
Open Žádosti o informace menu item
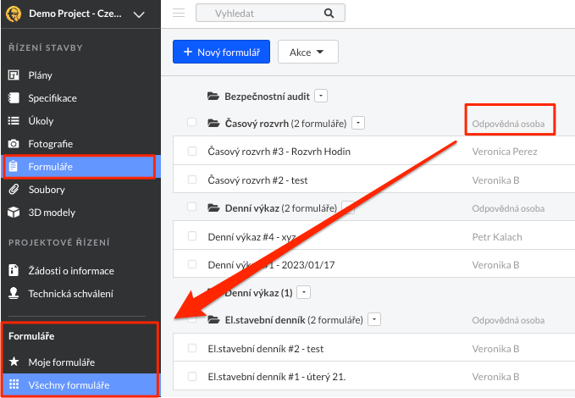click(70, 271)
